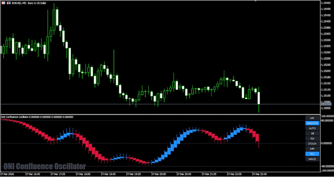Select the 1.15055 price label

click(x=326, y=108)
